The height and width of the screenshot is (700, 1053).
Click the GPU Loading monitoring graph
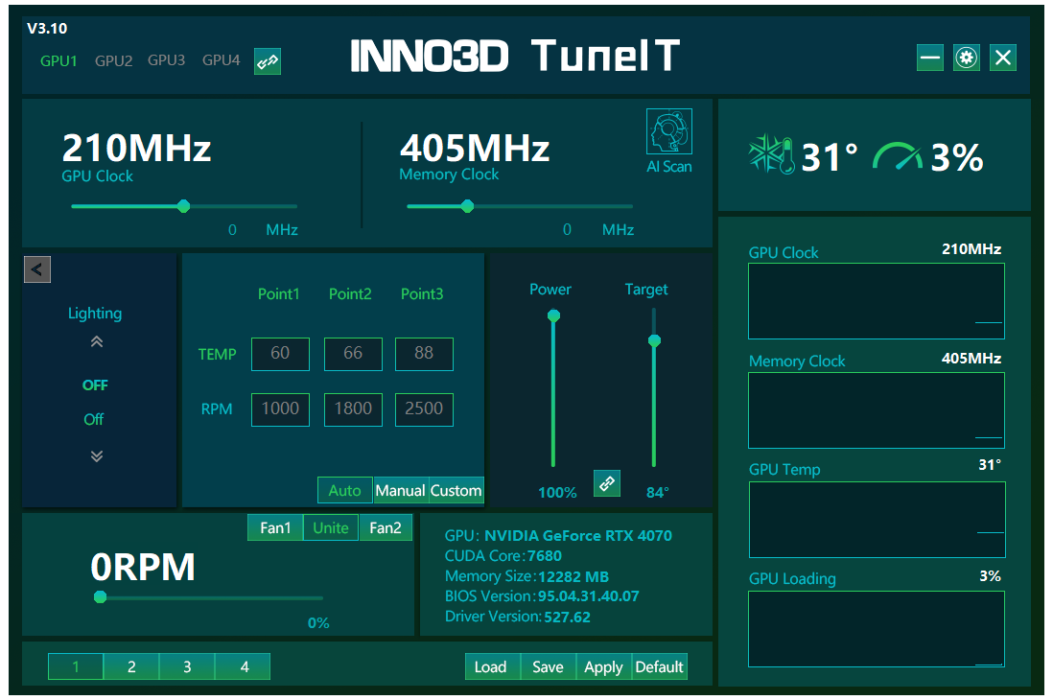tap(877, 629)
